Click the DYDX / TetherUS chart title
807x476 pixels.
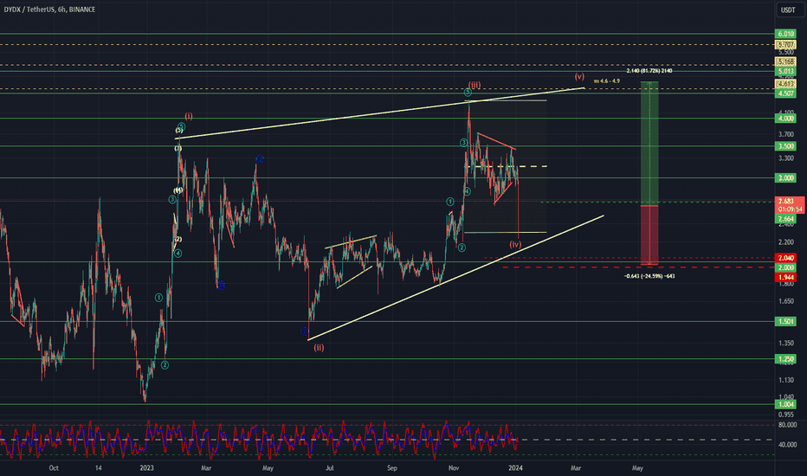click(x=49, y=10)
